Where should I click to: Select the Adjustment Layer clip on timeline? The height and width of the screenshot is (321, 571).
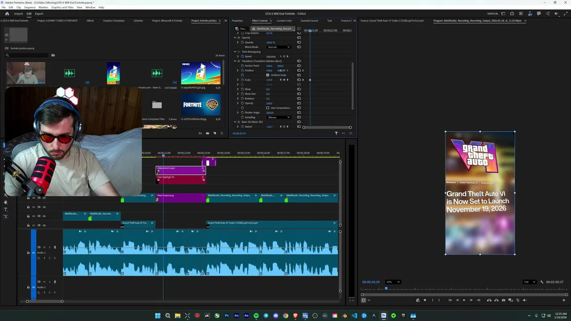click(181, 170)
